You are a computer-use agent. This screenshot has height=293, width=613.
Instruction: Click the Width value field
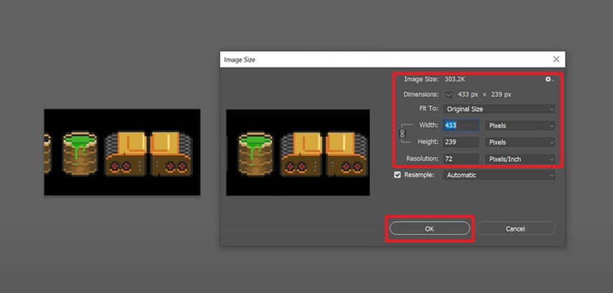tap(460, 126)
